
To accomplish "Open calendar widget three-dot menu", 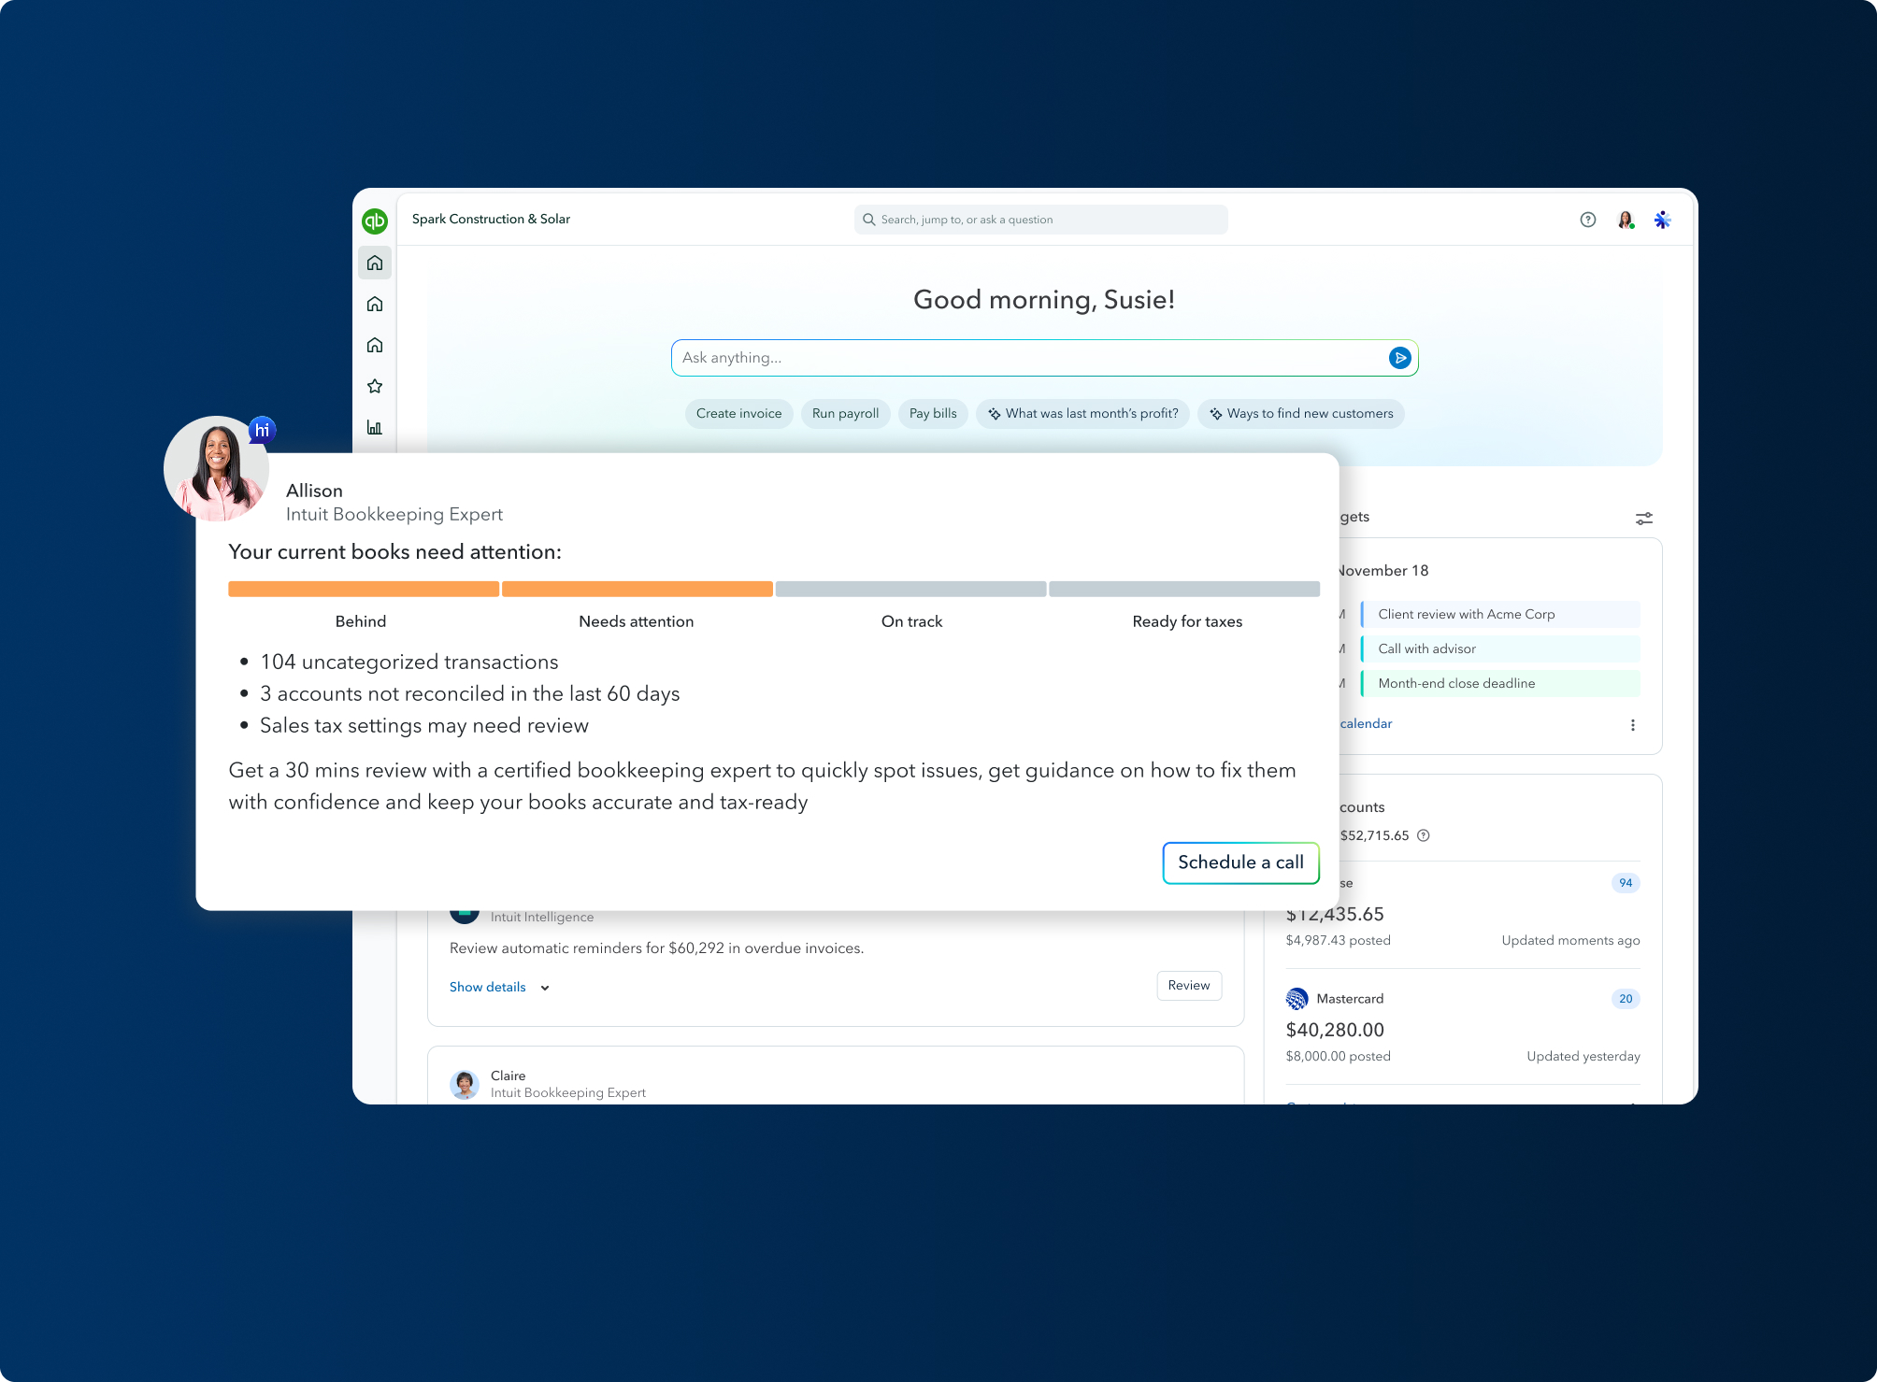I will point(1632,725).
